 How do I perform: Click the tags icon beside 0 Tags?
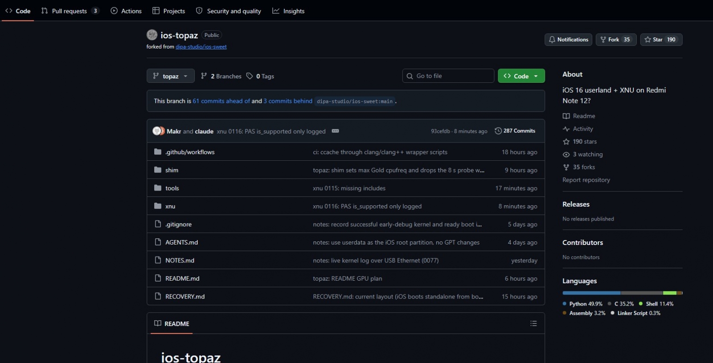coord(250,76)
